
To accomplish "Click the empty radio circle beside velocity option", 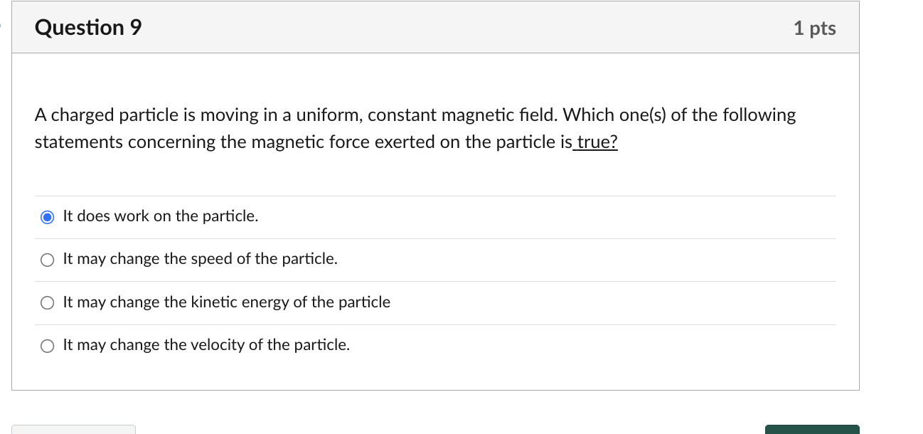I will (47, 346).
